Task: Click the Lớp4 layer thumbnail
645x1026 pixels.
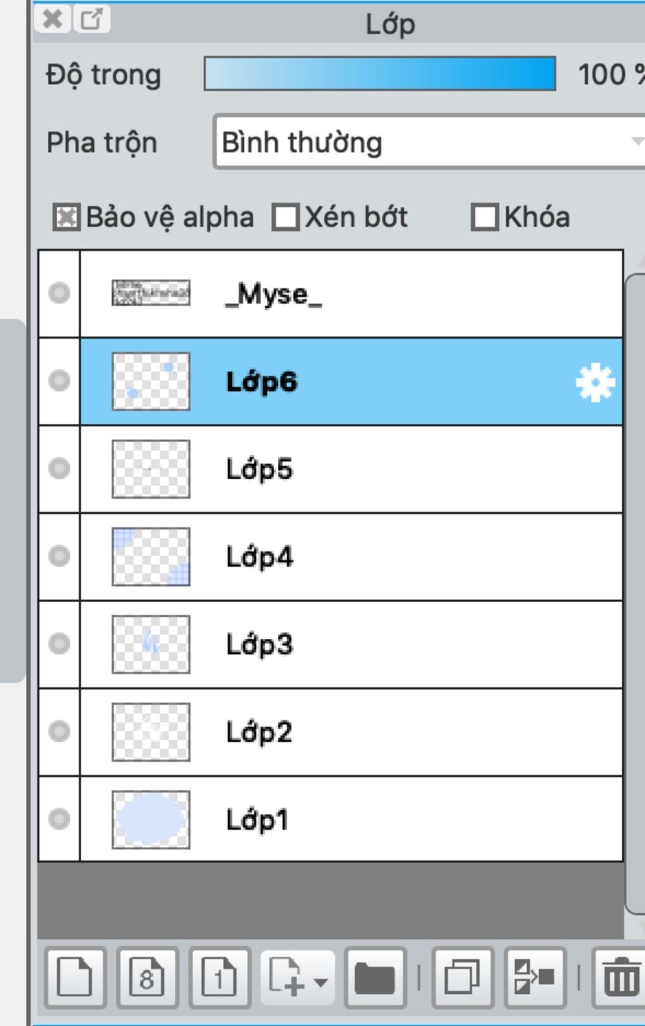Action: tap(151, 557)
